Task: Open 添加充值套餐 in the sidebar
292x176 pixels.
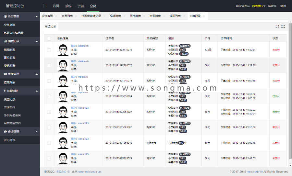Action: pos(12,115)
